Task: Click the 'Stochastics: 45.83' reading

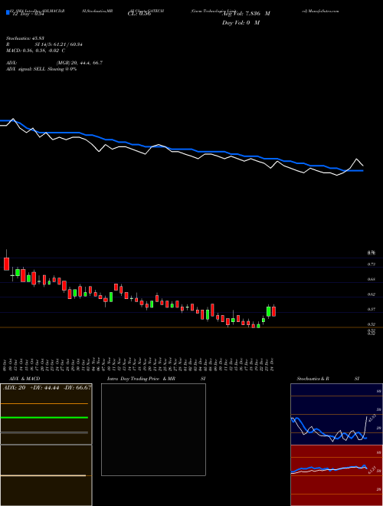Action: (x=25, y=38)
